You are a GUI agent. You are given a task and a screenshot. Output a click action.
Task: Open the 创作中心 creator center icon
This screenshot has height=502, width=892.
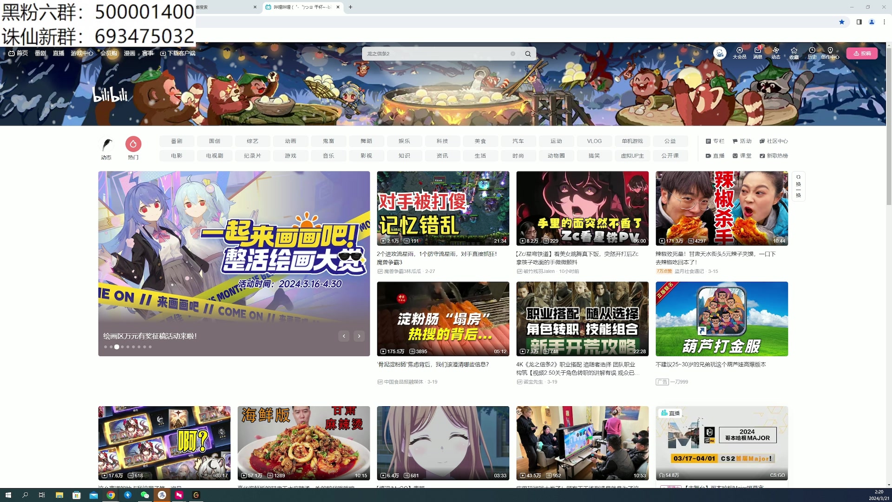pos(830,53)
